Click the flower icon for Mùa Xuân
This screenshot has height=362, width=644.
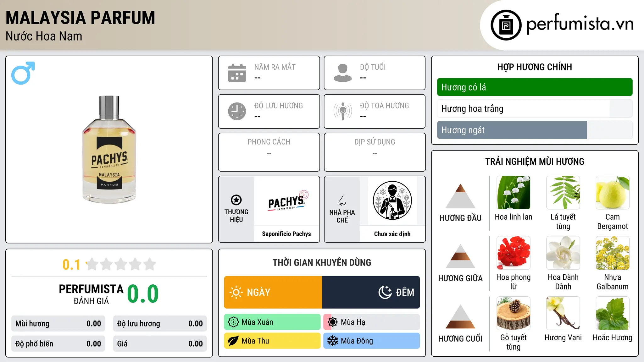pyautogui.click(x=233, y=322)
